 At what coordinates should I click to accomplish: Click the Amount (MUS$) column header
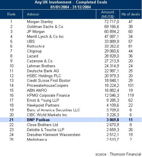[x=108, y=14]
